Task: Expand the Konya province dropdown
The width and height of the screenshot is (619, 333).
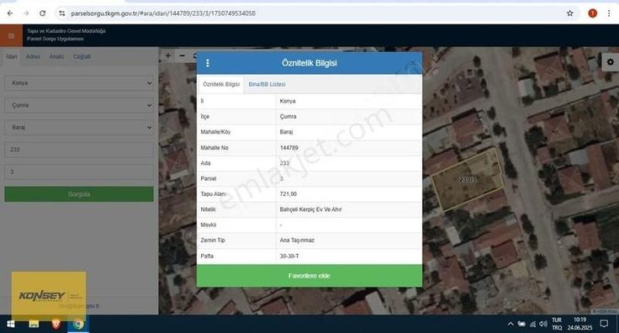Action: click(79, 83)
